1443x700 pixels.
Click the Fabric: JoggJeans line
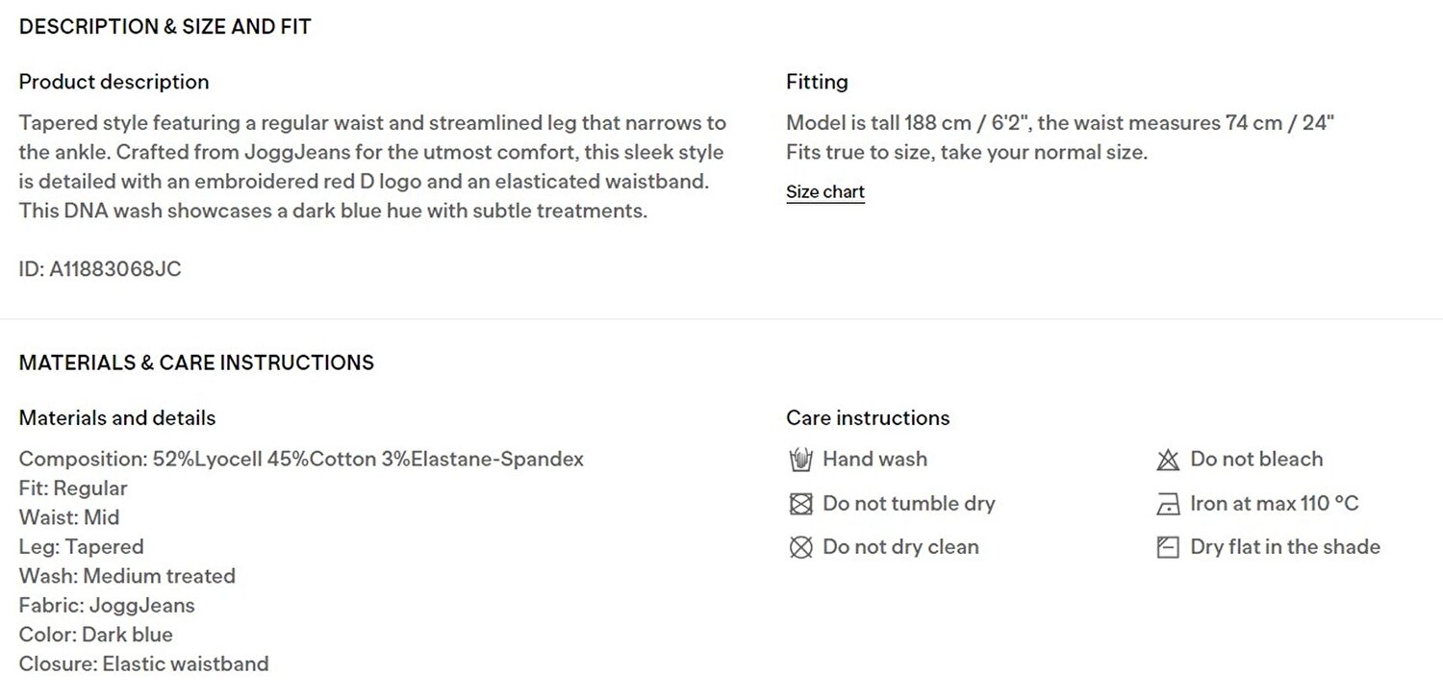pos(107,606)
